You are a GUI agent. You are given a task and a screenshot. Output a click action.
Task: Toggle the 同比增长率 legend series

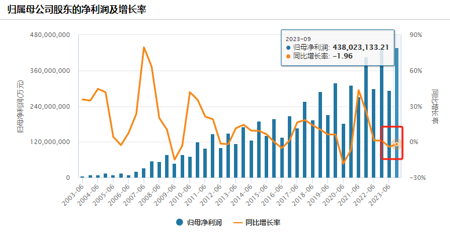click(x=257, y=222)
